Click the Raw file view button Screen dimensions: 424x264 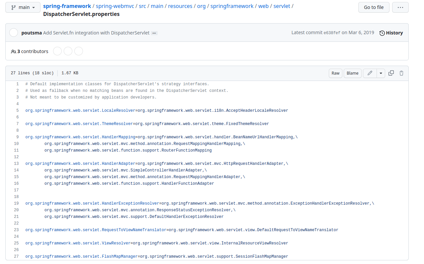335,73
